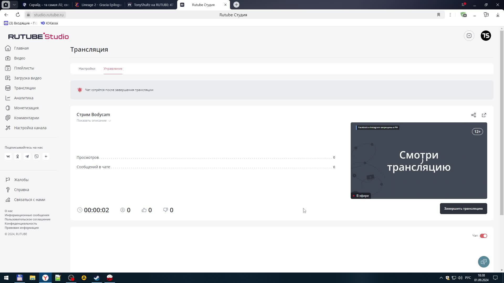Open Аналитика in the sidebar
The image size is (504, 283).
tap(24, 98)
